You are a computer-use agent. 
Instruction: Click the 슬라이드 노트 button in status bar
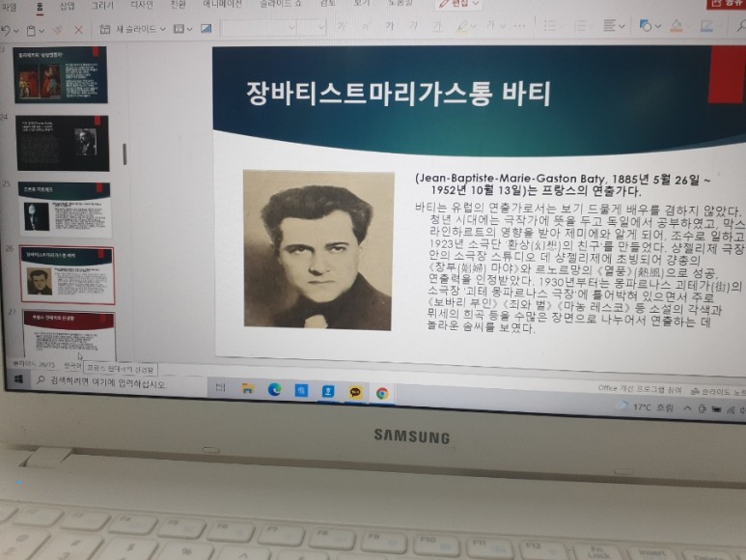pyautogui.click(x=718, y=392)
